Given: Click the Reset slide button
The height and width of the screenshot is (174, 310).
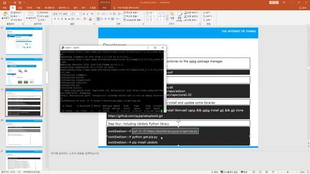Looking at the screenshot, I should pyautogui.click(x=43, y=16).
